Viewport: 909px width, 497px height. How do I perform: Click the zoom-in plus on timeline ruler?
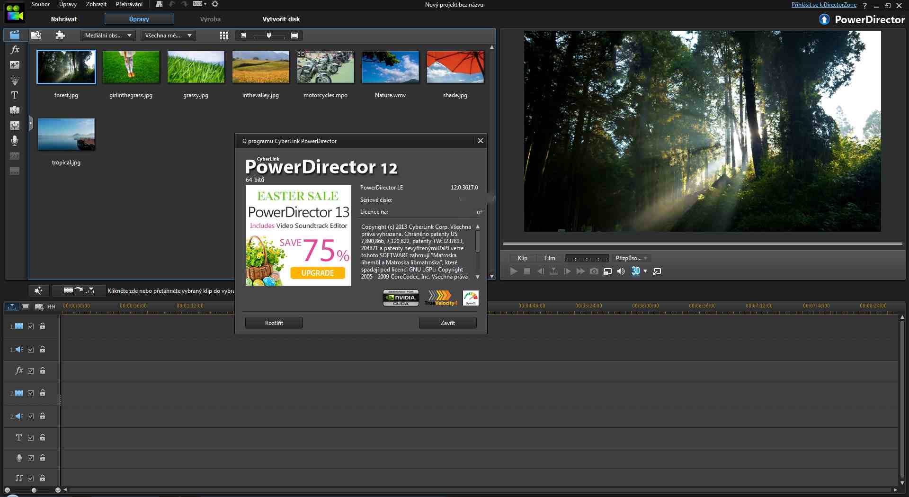pos(58,490)
